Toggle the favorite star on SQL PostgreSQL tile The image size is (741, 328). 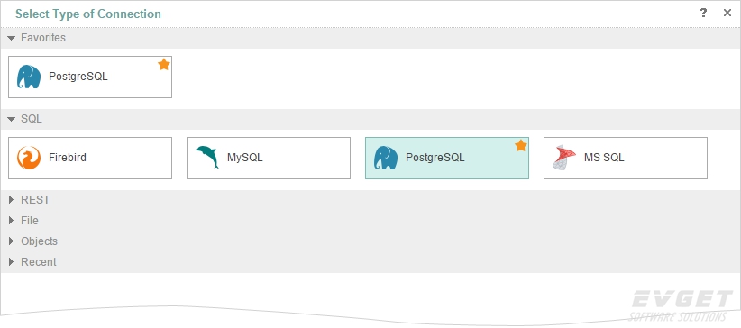[x=521, y=146]
